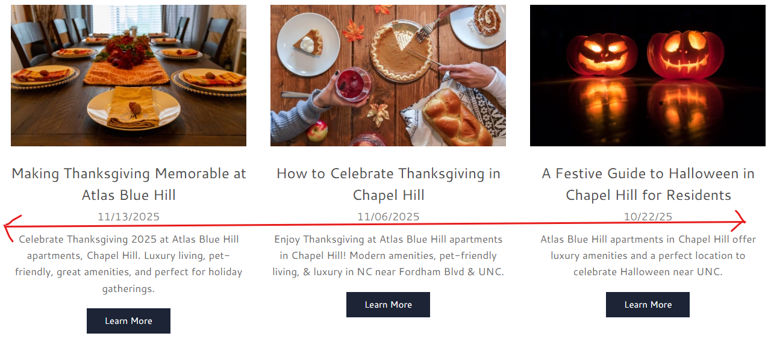The height and width of the screenshot is (342, 768).
Task: Click the right red arrowhead
Action: pyautogui.click(x=742, y=221)
